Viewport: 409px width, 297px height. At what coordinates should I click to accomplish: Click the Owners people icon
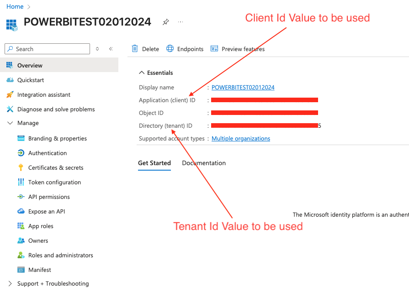pos(21,240)
